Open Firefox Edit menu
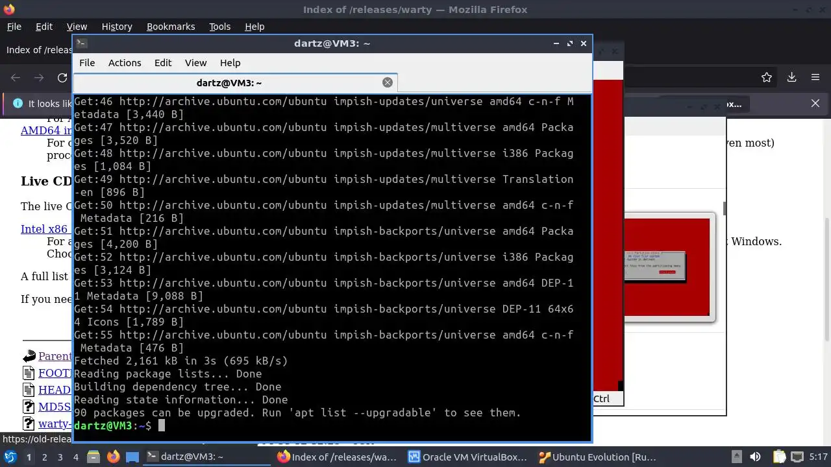 (x=44, y=27)
